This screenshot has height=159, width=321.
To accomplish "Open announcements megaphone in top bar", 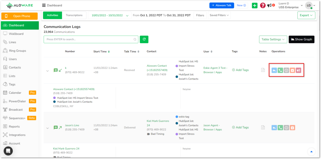I will 269,6.
